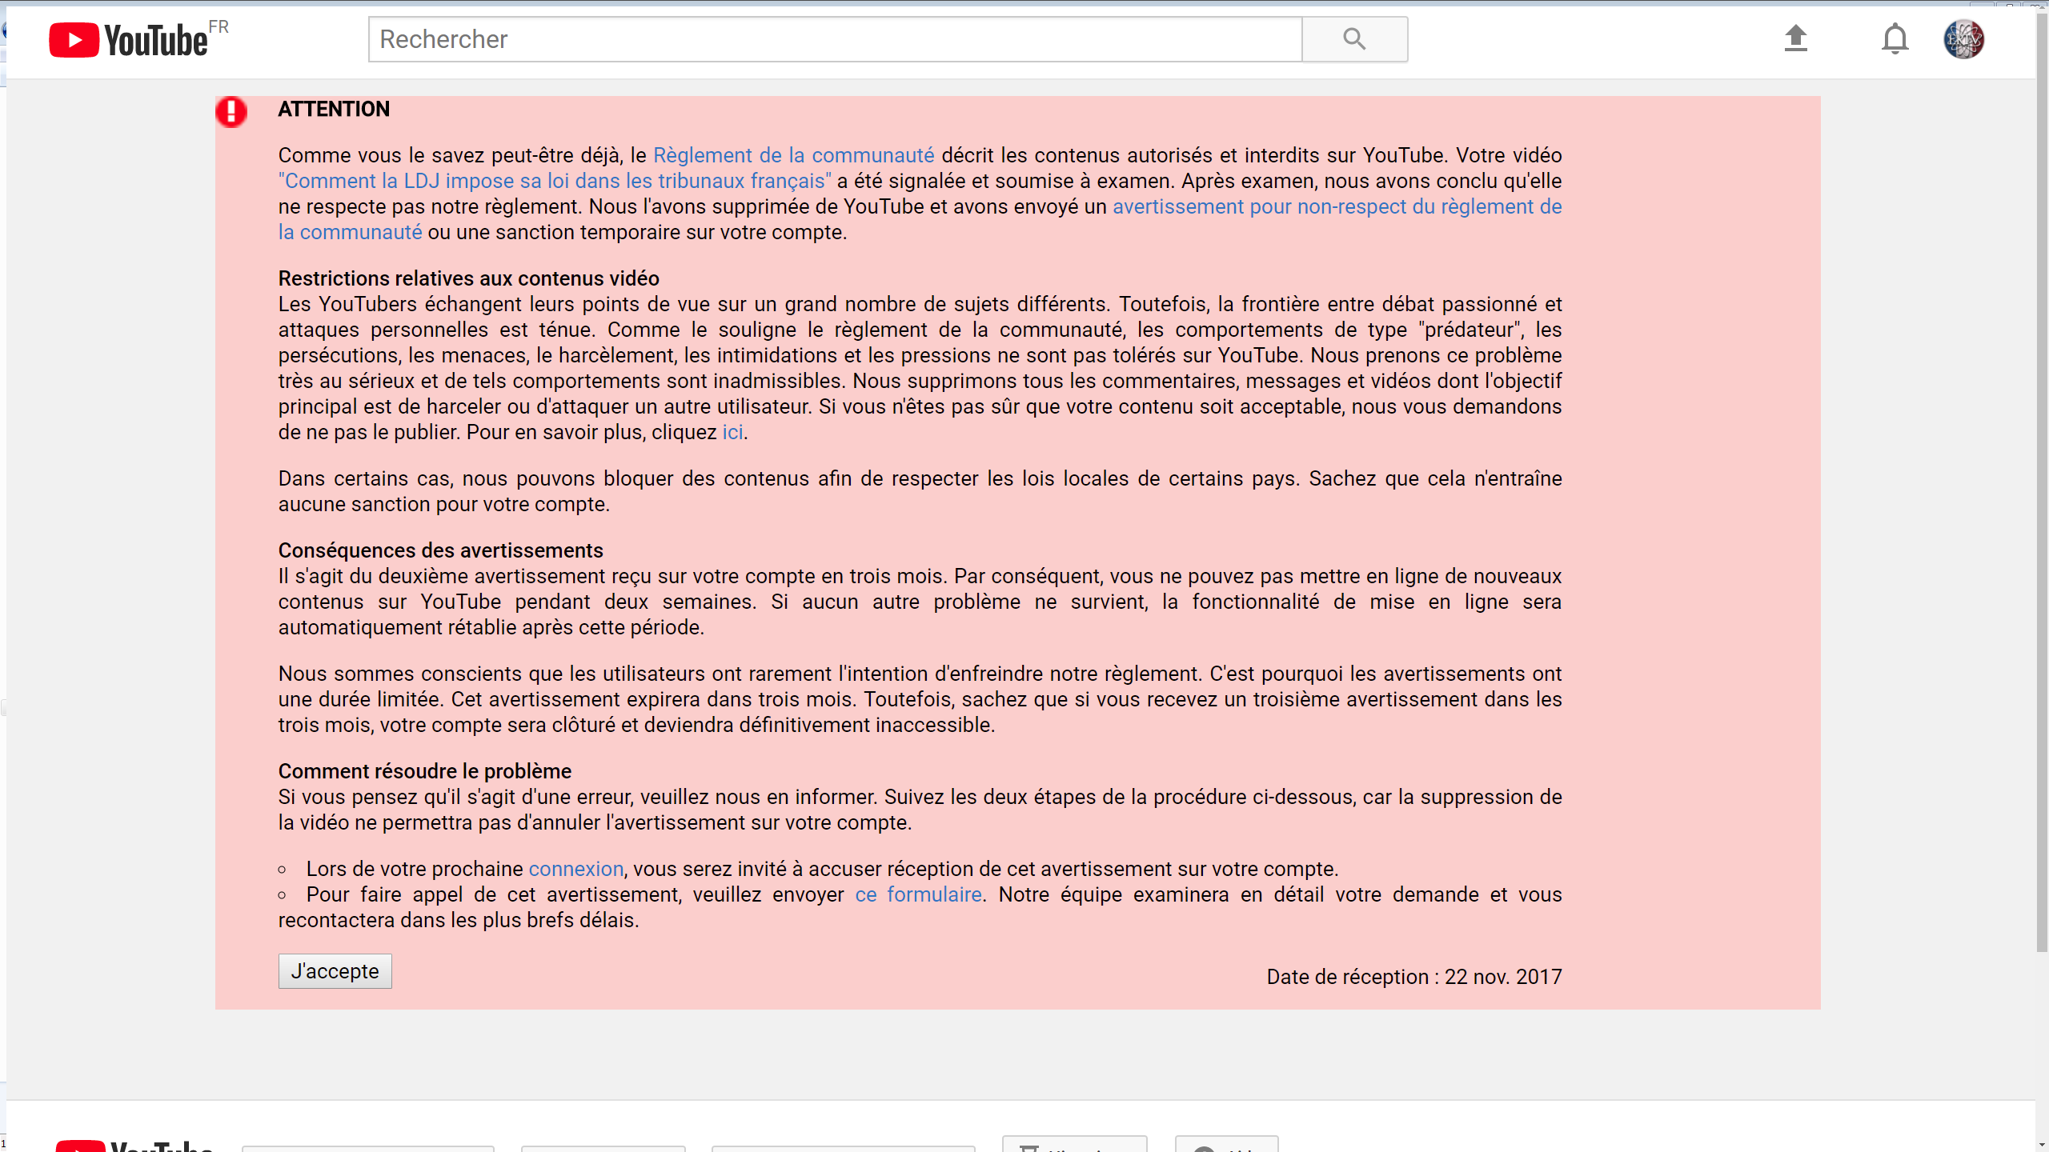This screenshot has height=1152, width=2049.
Task: Click the "Date de réception : 22 nov. 2017" text
Action: pyautogui.click(x=1413, y=977)
